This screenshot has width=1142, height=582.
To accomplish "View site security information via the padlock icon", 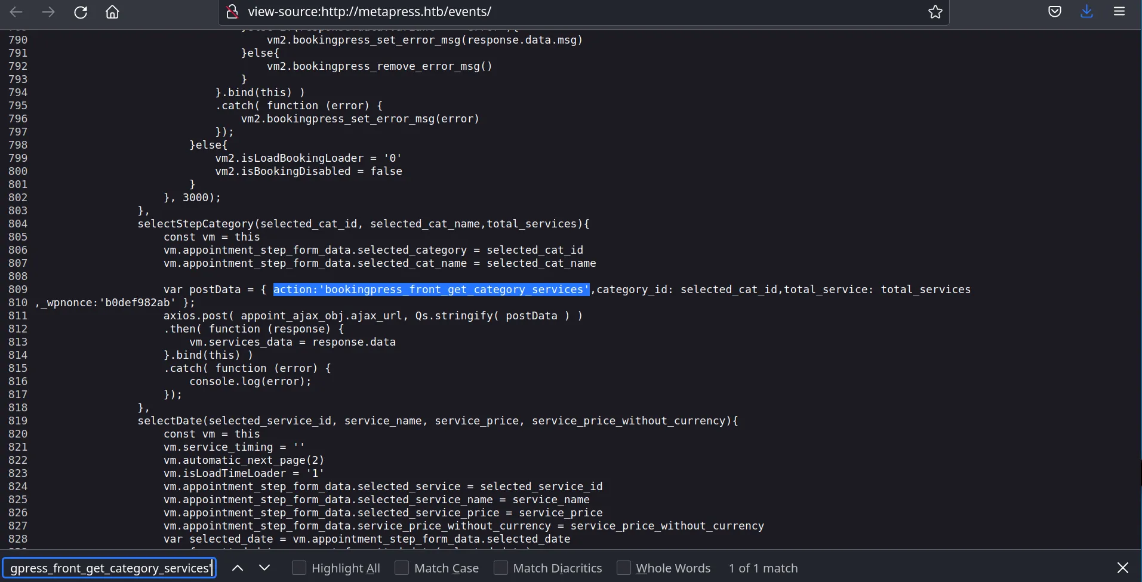I will click(x=232, y=11).
